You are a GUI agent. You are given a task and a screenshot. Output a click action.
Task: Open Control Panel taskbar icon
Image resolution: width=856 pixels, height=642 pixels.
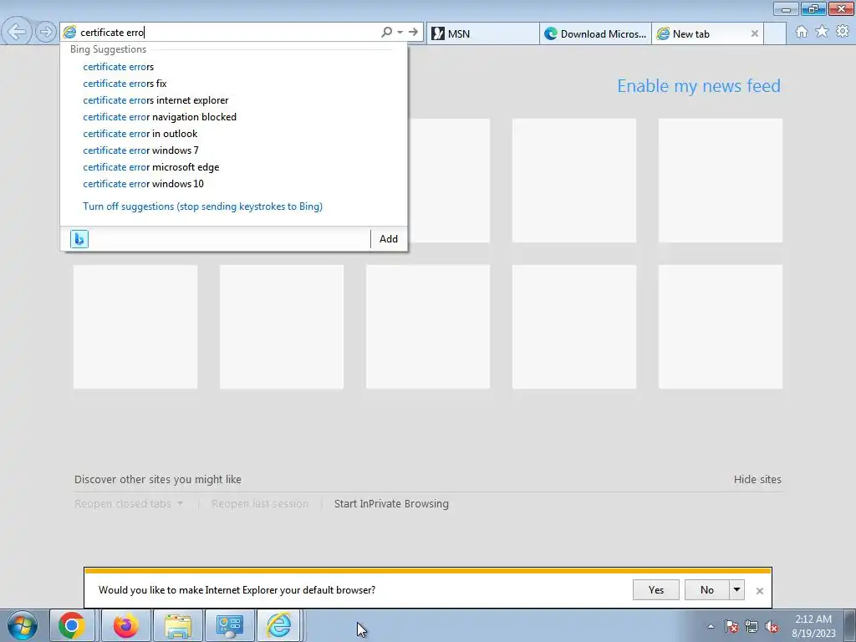[x=229, y=625]
